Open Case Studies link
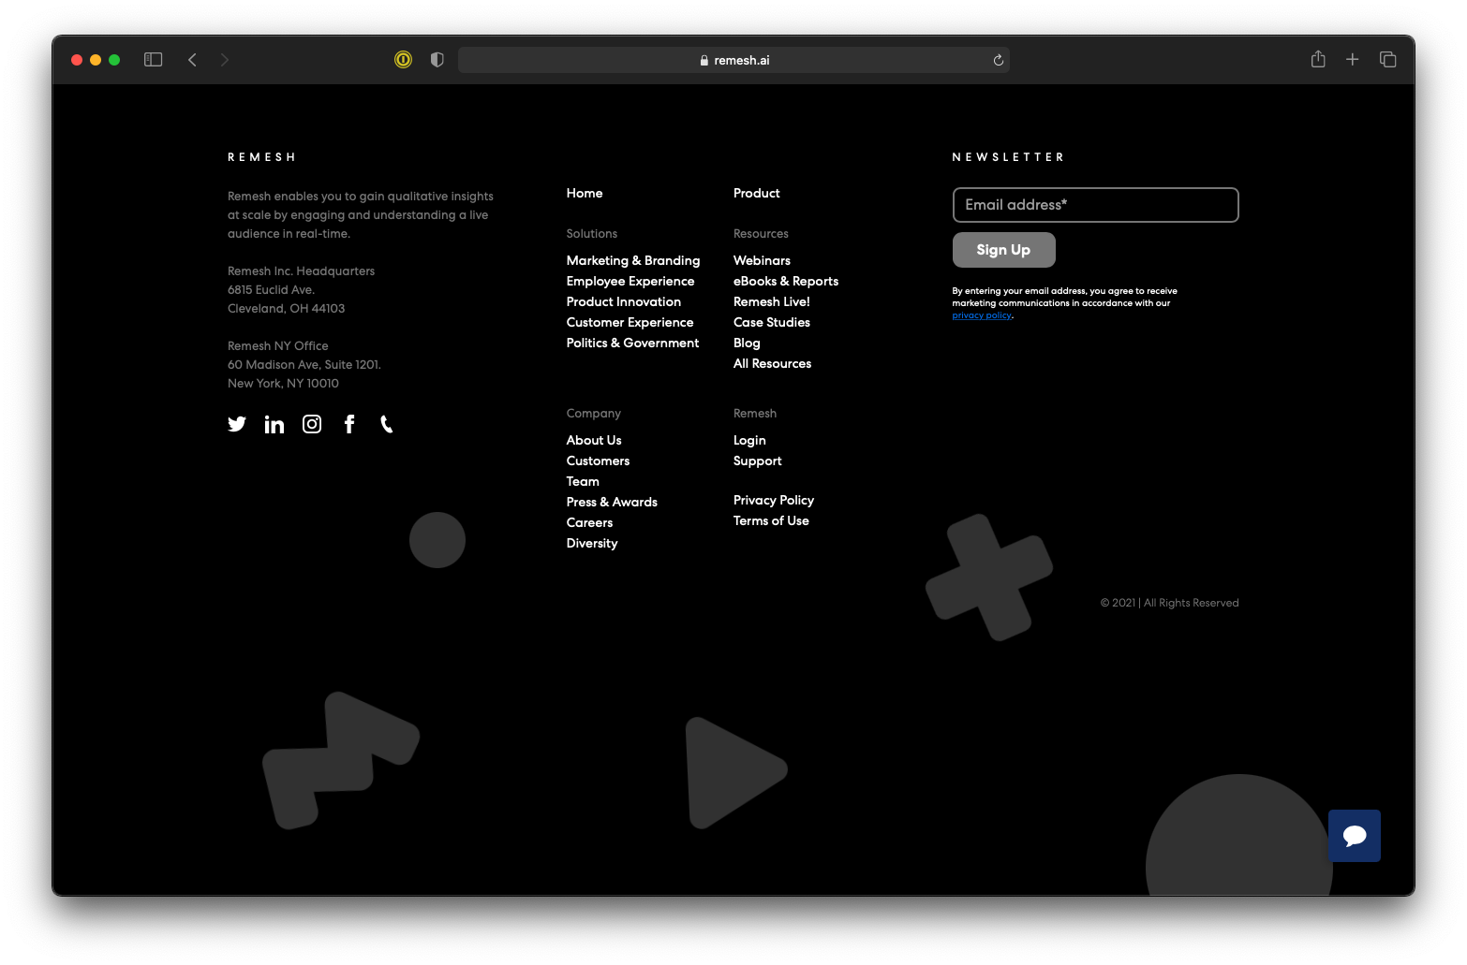 (x=772, y=323)
